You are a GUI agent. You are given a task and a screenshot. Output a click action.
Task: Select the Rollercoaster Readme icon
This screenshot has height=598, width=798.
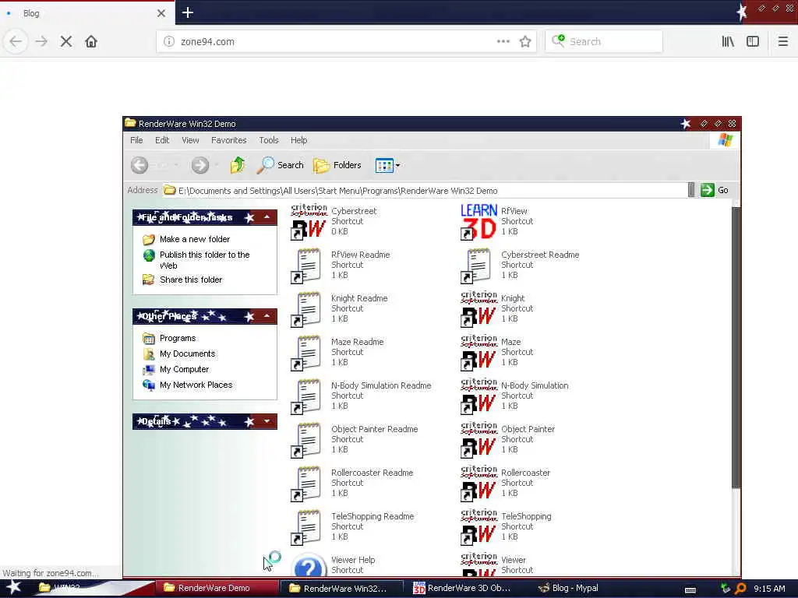coord(306,484)
